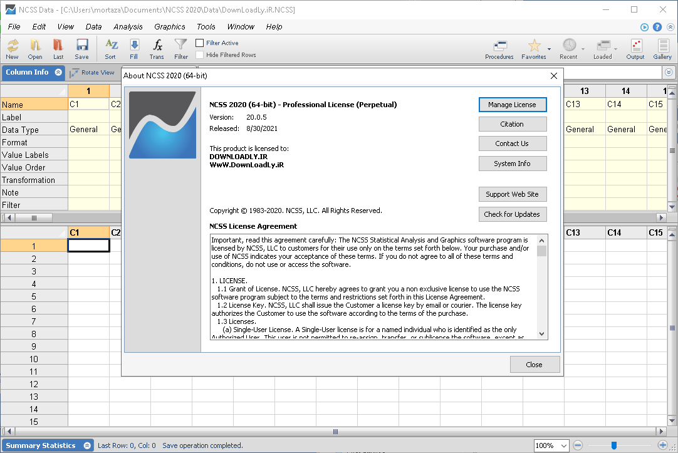This screenshot has width=678, height=453.
Task: Click General data type under column 14
Action: tap(626, 129)
